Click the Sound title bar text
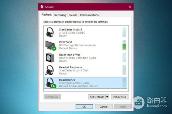This screenshot has height=114, width=172. point(49,7)
